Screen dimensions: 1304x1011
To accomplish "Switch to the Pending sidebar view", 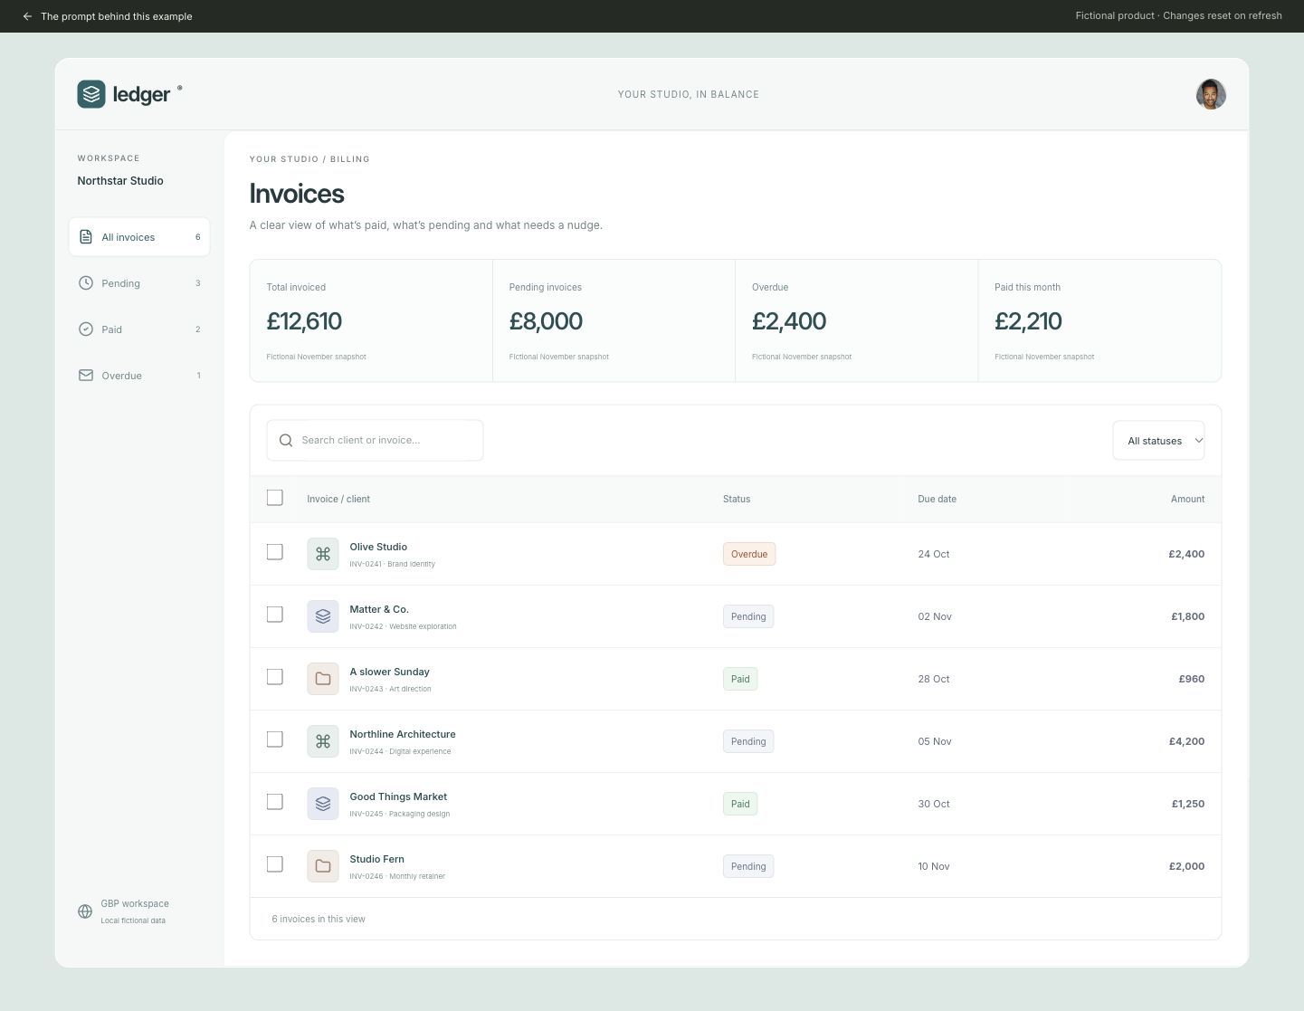I will 139,283.
